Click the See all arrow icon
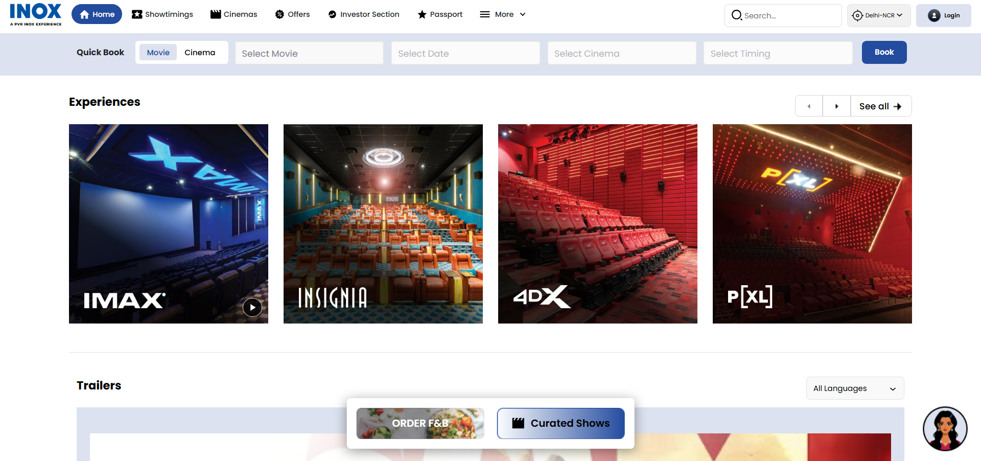This screenshot has width=981, height=461. 898,106
